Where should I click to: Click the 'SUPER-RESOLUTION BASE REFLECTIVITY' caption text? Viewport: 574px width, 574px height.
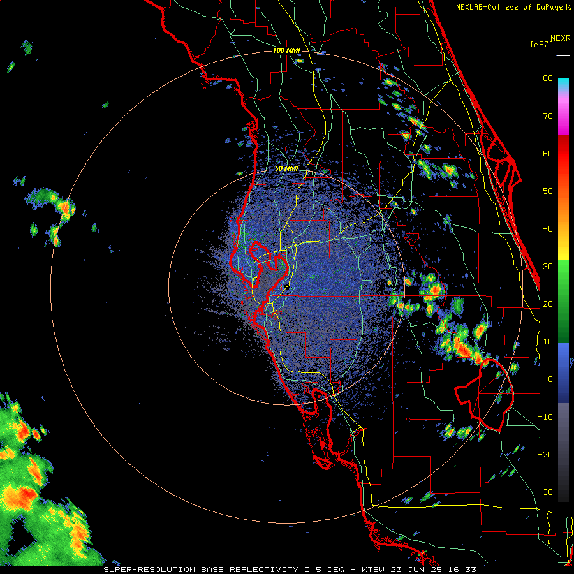[x=201, y=570]
